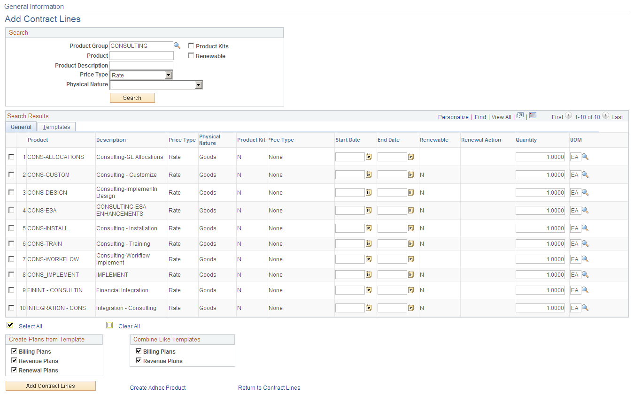Screen dimensions: 634x394
Task: Open the Product Group lookup magnifier
Action: tap(177, 45)
